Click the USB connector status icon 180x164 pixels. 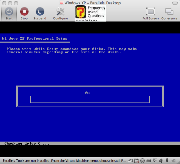(x=167, y=160)
